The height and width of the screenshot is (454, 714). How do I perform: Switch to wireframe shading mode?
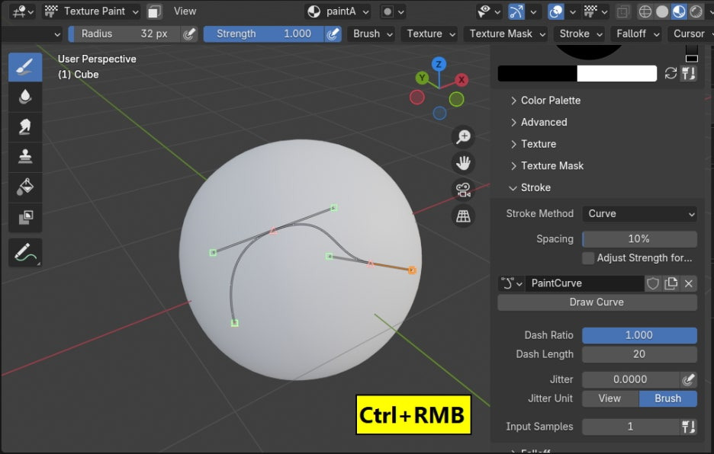click(645, 11)
